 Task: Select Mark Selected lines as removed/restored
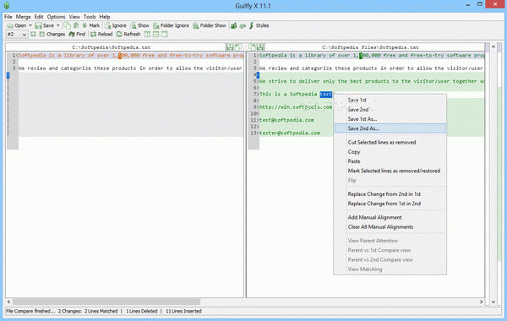(390, 171)
